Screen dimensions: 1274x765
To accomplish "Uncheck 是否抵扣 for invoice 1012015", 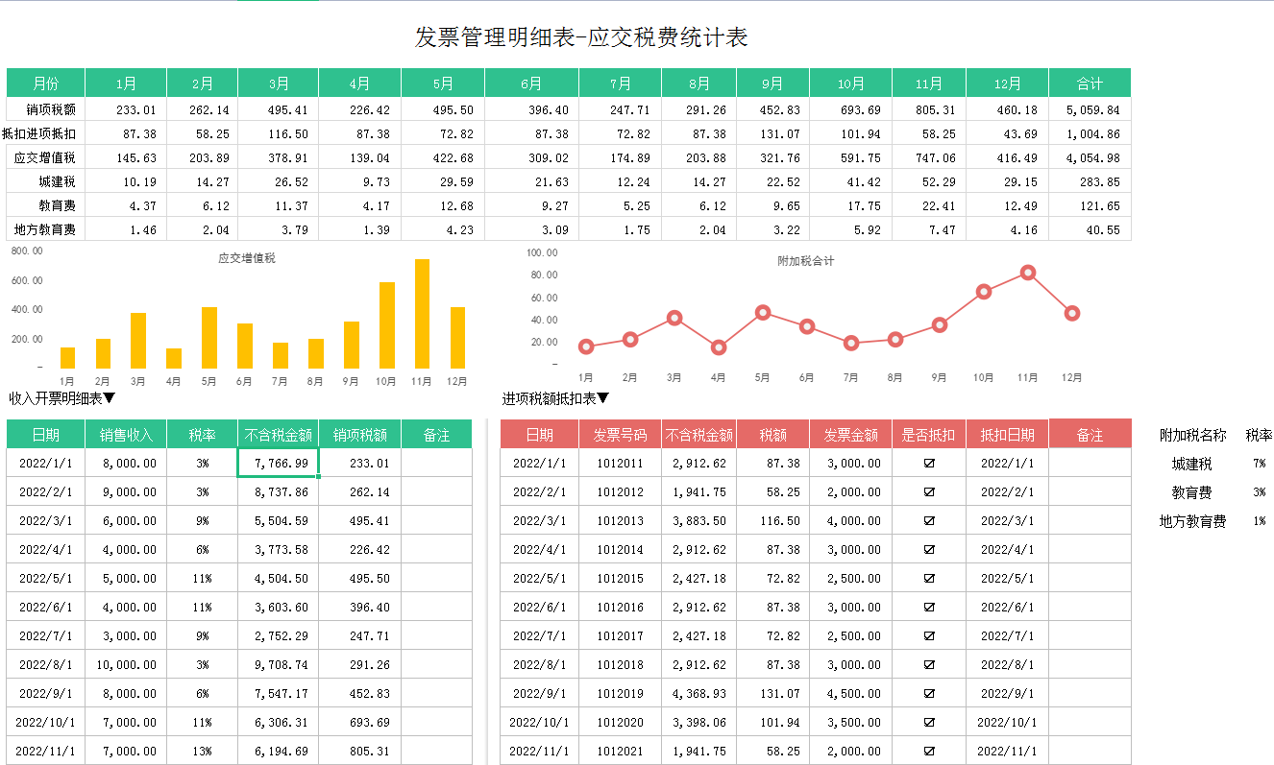I will [x=929, y=578].
